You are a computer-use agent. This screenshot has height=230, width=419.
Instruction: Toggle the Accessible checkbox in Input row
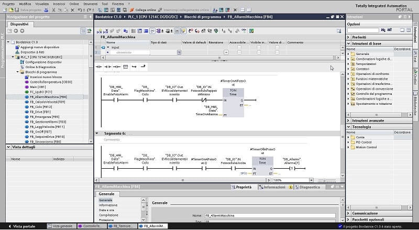click(239, 47)
